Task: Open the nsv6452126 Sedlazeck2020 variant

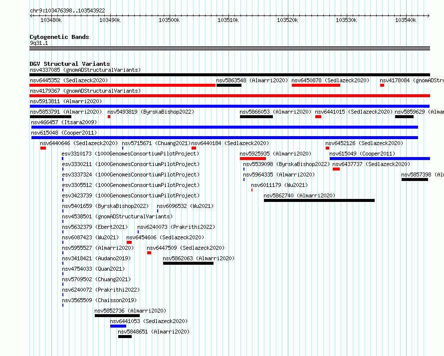Action: (x=327, y=148)
